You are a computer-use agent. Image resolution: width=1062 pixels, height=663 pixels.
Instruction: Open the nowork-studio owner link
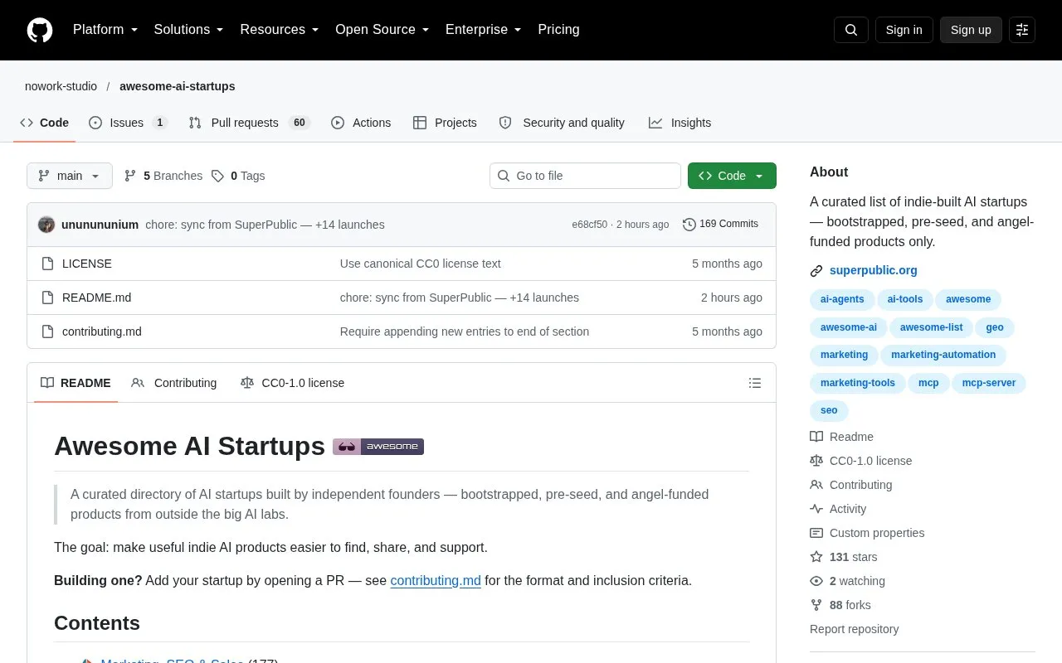[61, 86]
